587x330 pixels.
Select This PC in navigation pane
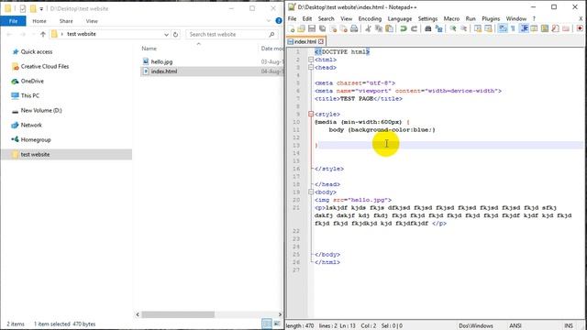coord(30,95)
